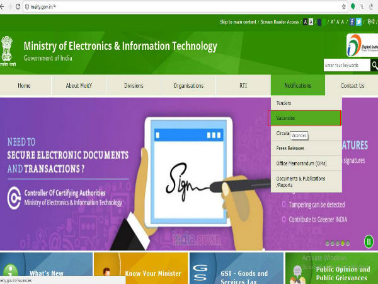
Task: Switch language using the Hindi link
Action: pyautogui.click(x=371, y=22)
